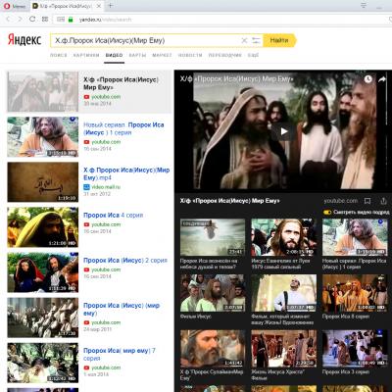Click the VPN badge in the address bar

(61, 20)
